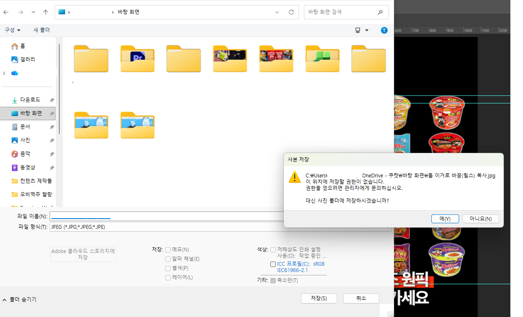Toggle the 메모(N) checkbox

[168, 250]
